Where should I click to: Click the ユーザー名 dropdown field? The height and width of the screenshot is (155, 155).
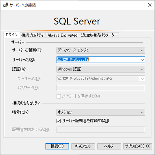[98, 78]
